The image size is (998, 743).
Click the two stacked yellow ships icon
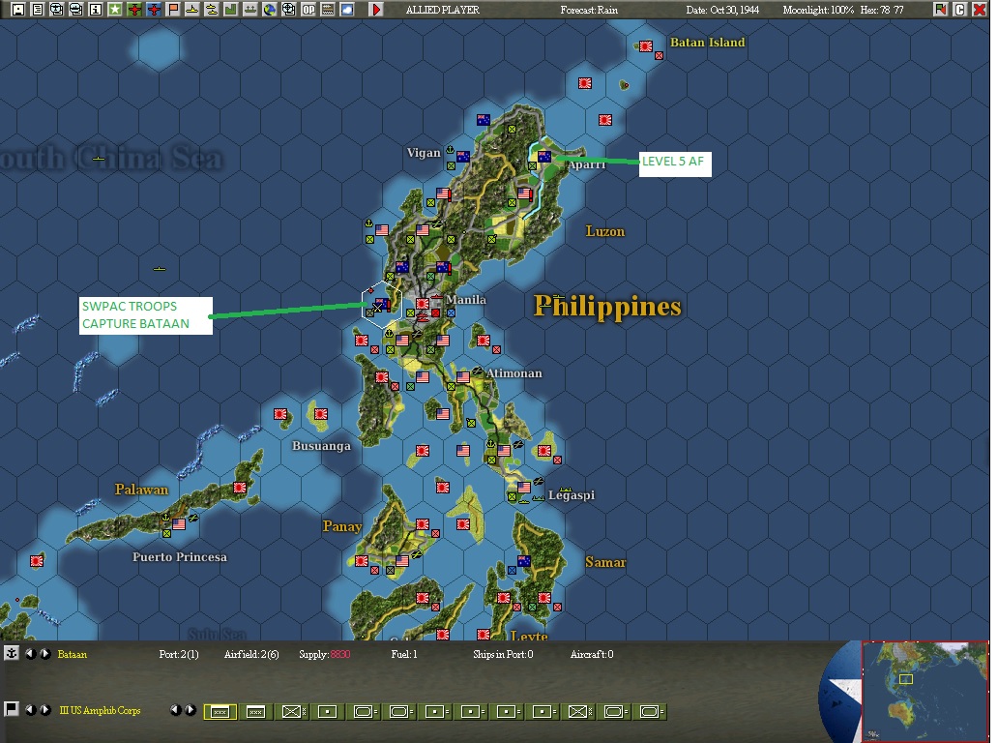[212, 10]
